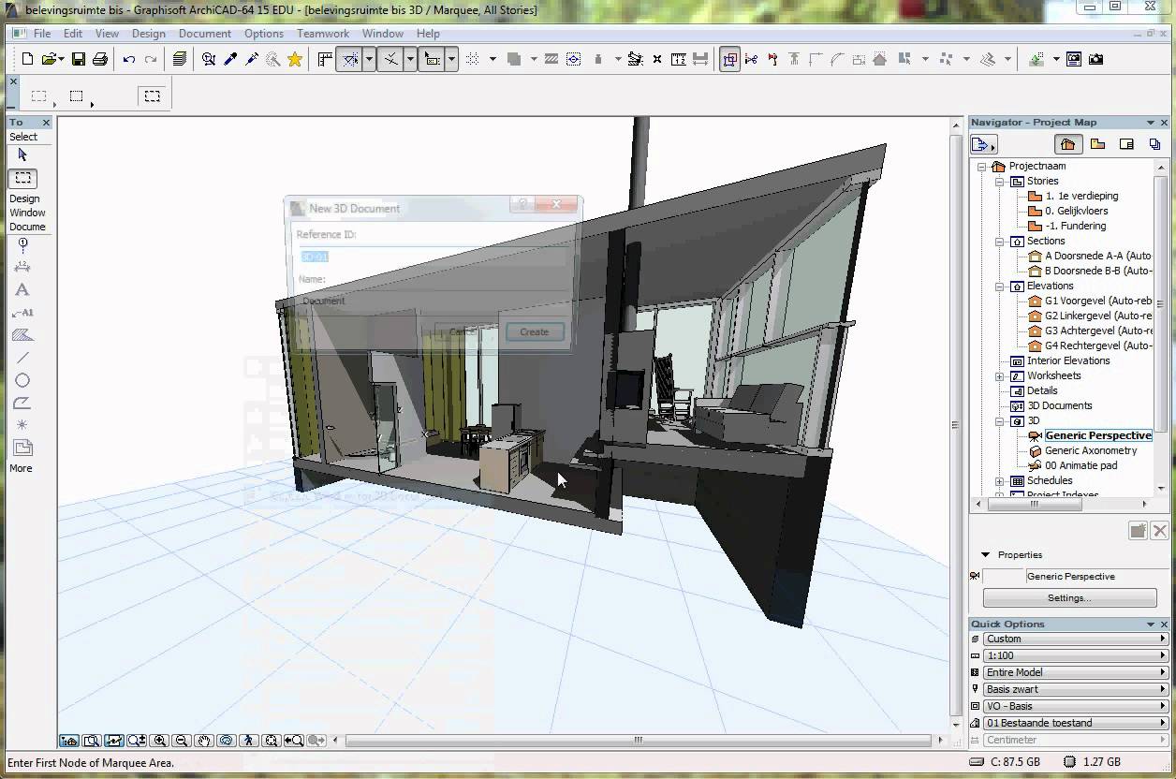Open the Help menu

[428, 34]
